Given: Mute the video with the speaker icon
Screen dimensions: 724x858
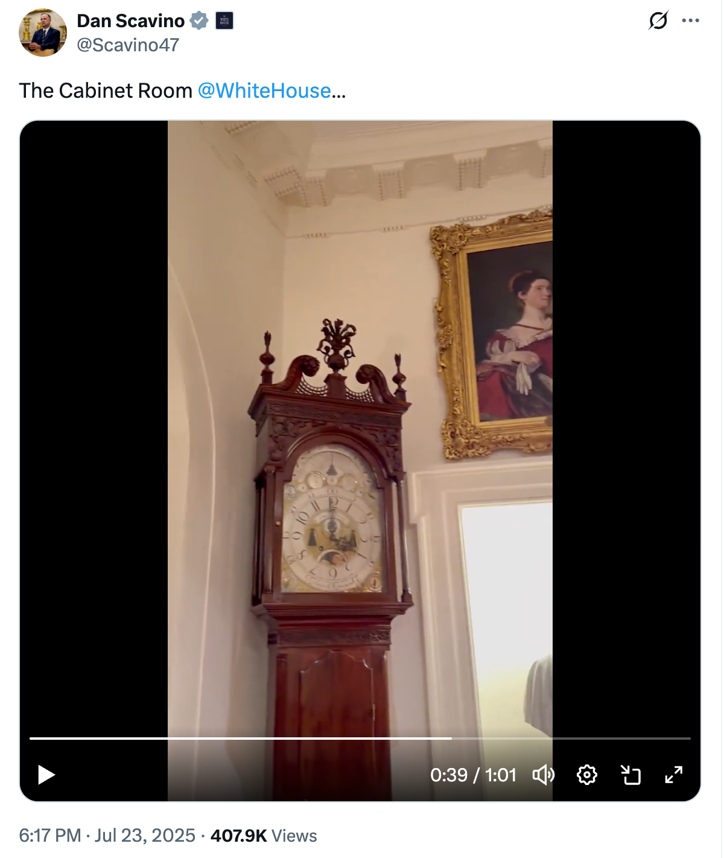Looking at the screenshot, I should pyautogui.click(x=543, y=775).
